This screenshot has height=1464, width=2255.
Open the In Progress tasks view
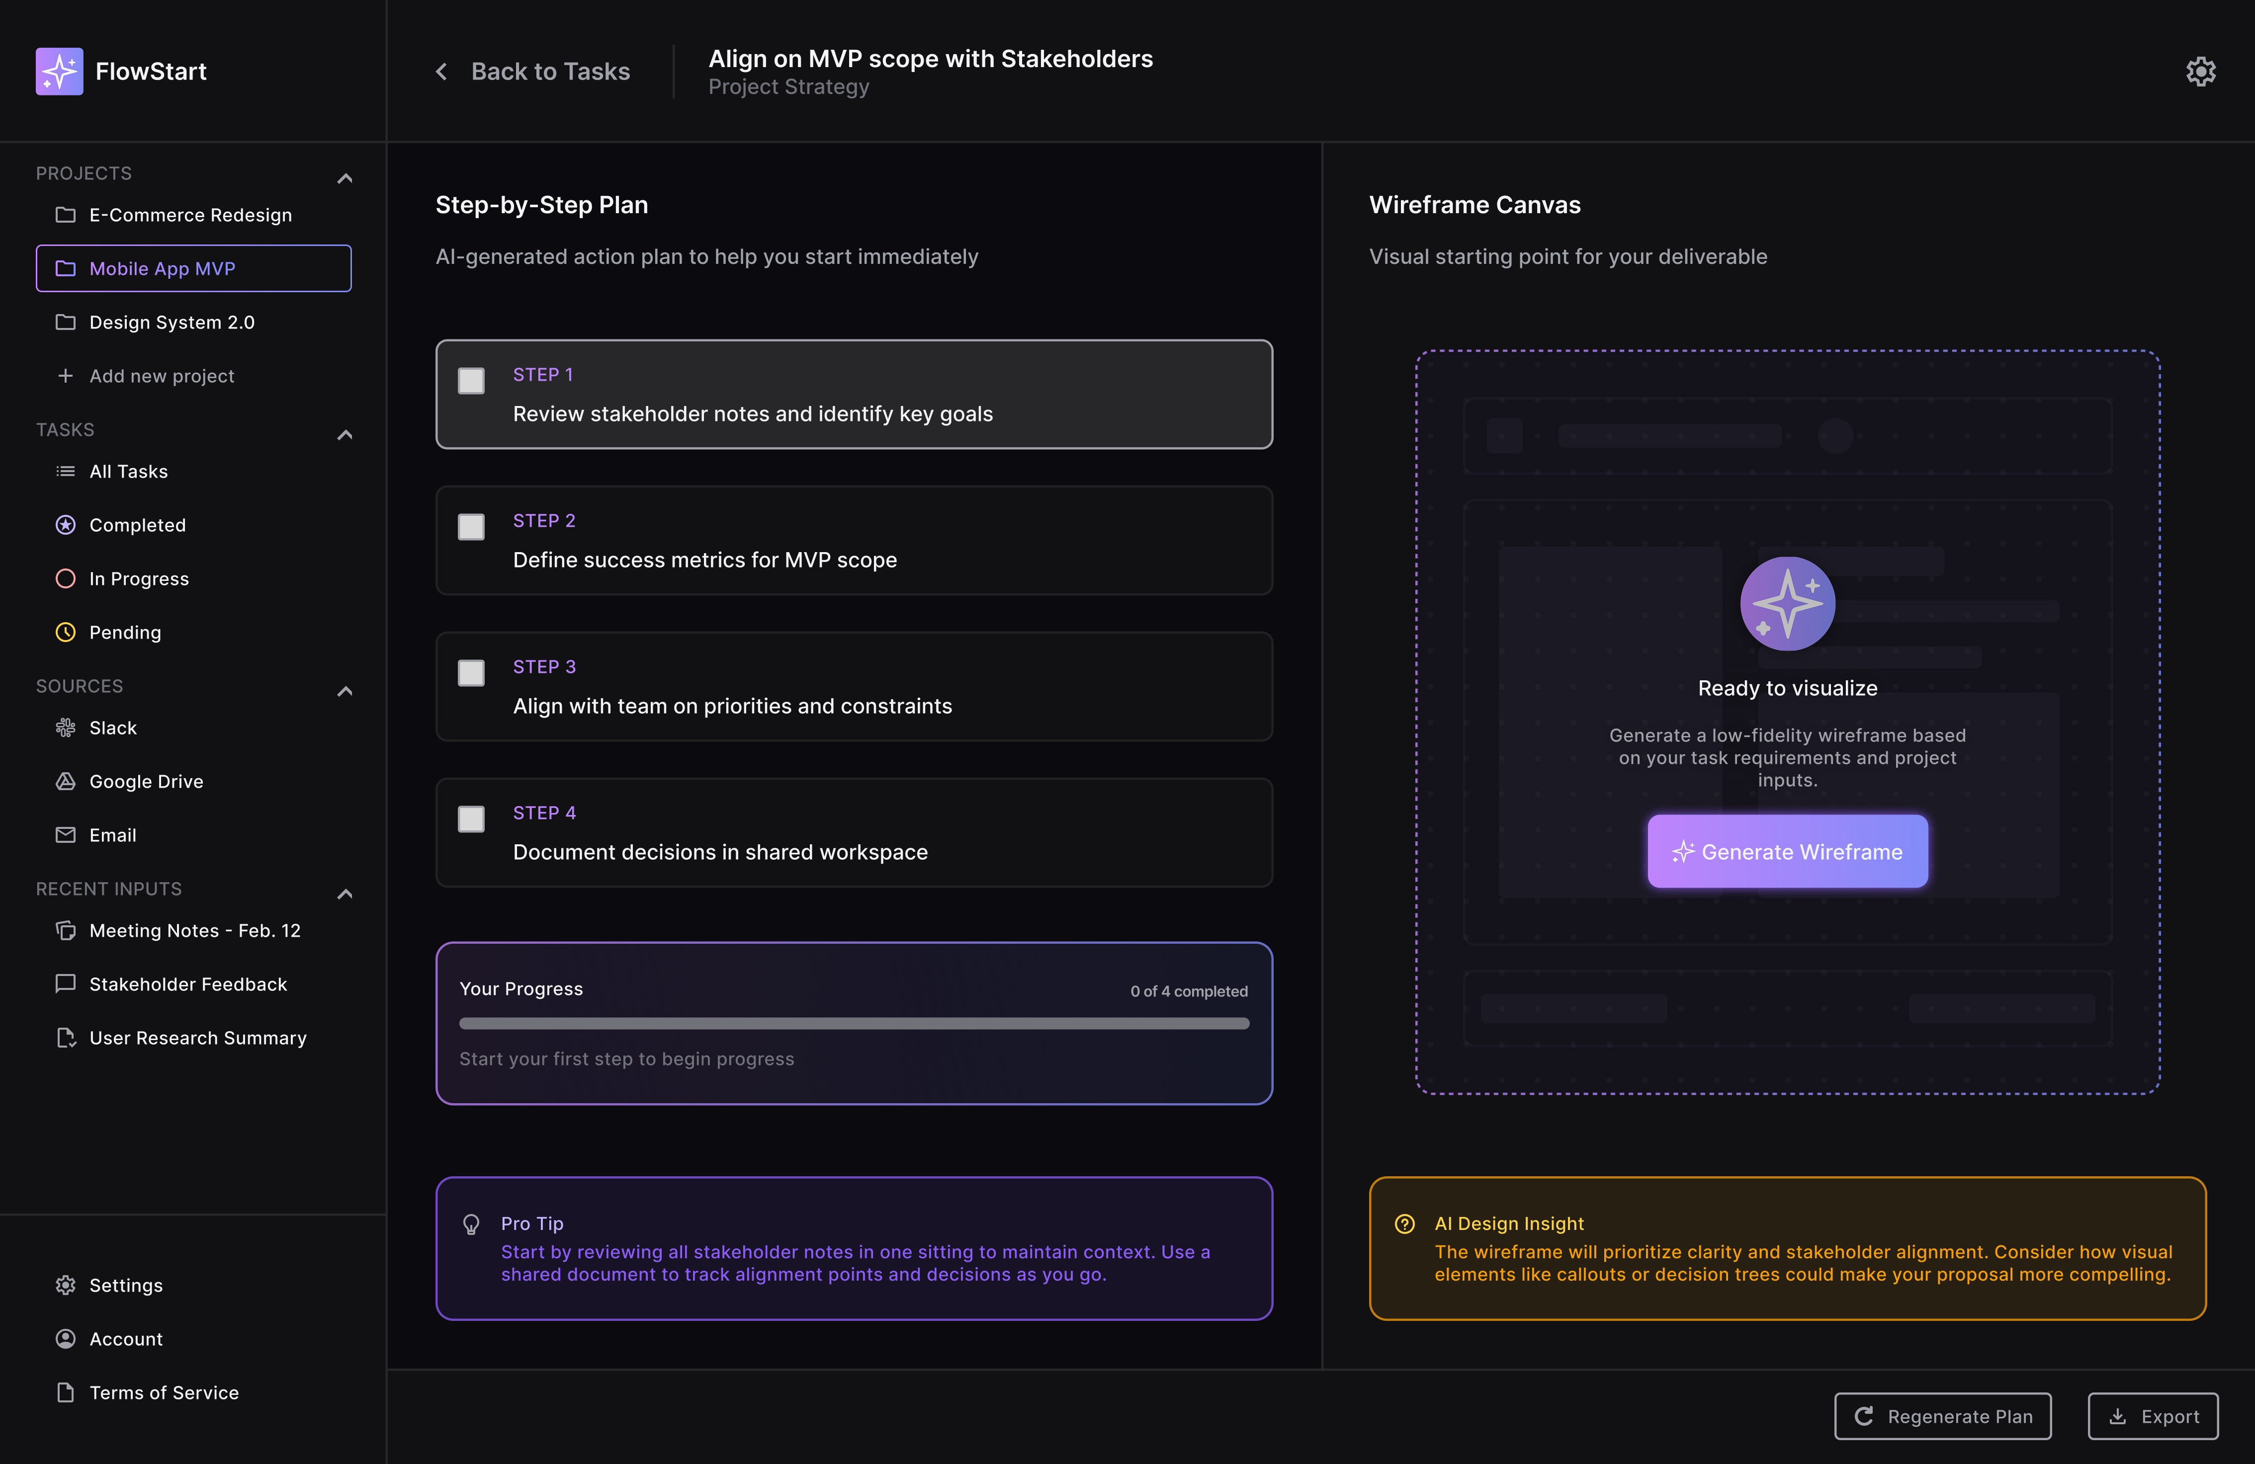138,578
